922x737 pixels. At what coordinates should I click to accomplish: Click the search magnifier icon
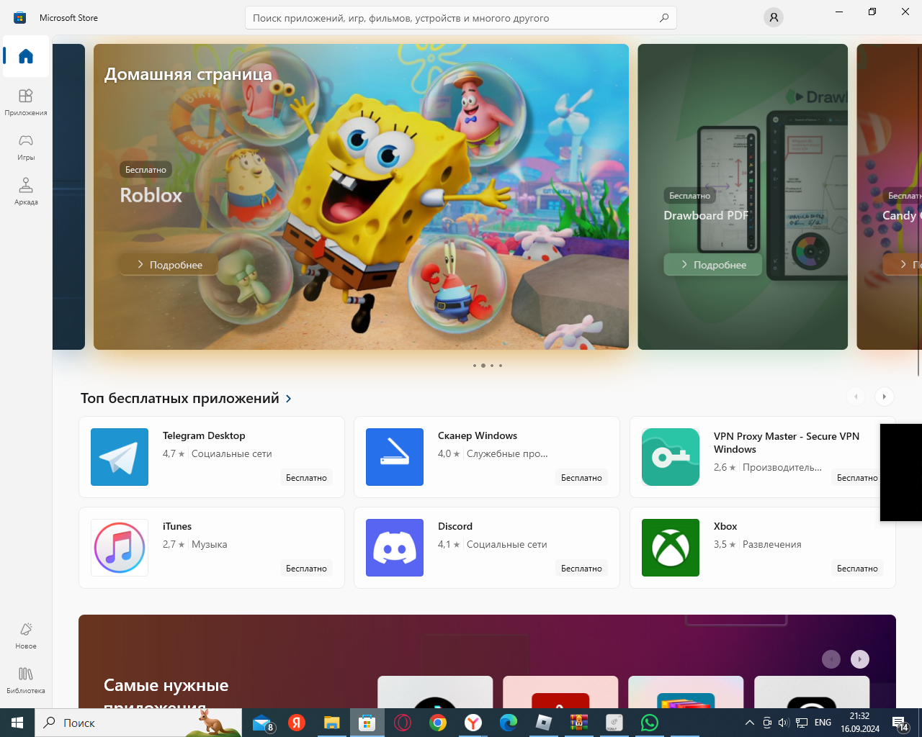[663, 18]
